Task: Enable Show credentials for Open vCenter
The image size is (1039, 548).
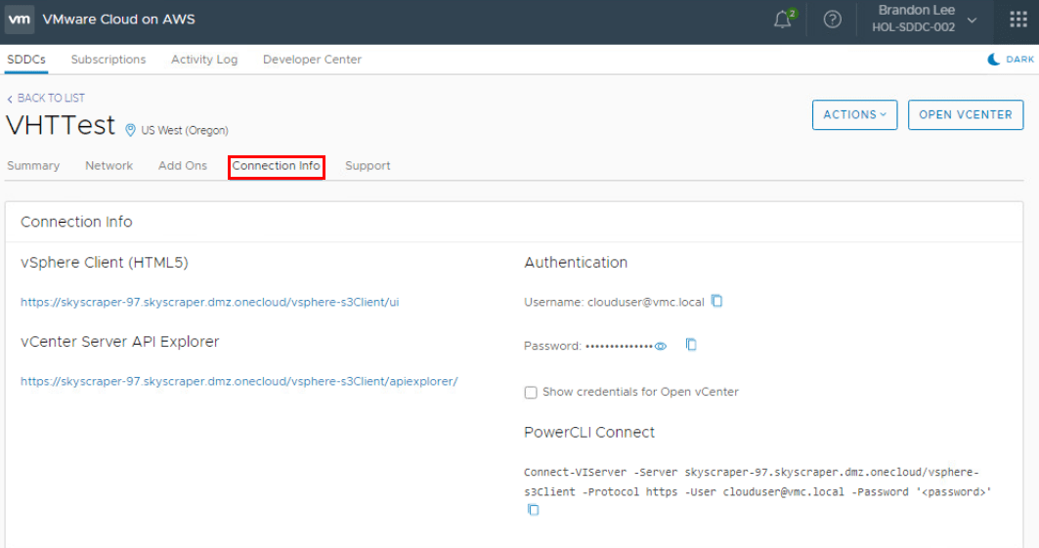Action: click(x=531, y=393)
